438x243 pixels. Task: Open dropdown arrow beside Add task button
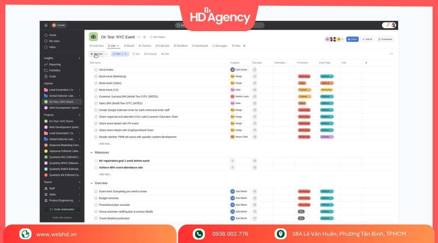[106, 54]
